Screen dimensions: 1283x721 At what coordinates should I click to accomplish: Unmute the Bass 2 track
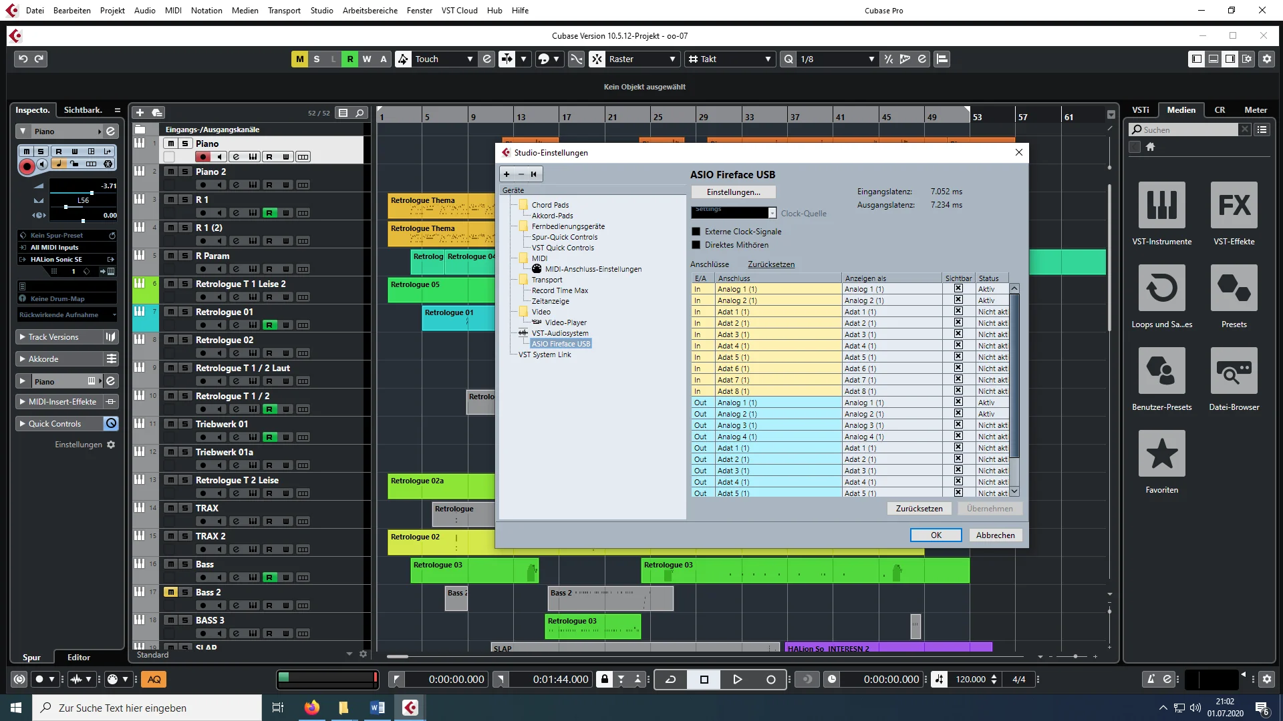(170, 592)
